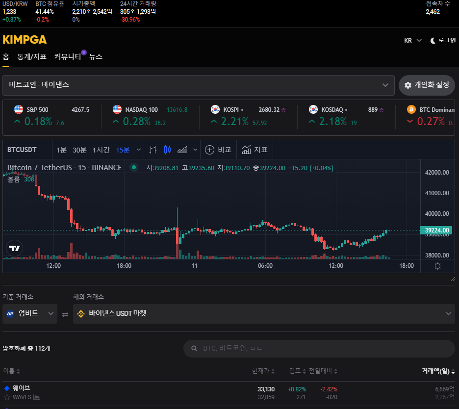459x409 pixels.
Task: Select the candlestick chart style icon
Action: [x=167, y=150]
